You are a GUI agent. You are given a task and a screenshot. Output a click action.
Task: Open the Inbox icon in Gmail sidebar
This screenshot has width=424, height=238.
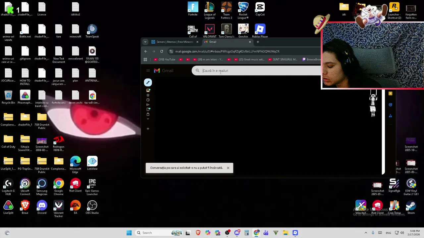tap(148, 90)
